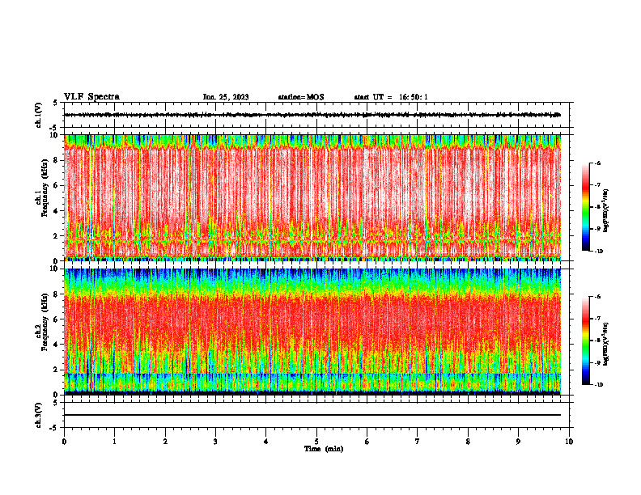Click the "5" time-axis tick label

pyautogui.click(x=316, y=442)
